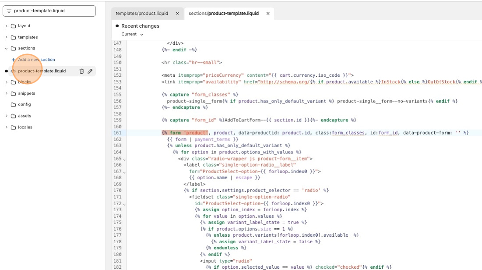Click the plus icon beside Add a new section
Screen dimensions: 482x270
[13, 60]
